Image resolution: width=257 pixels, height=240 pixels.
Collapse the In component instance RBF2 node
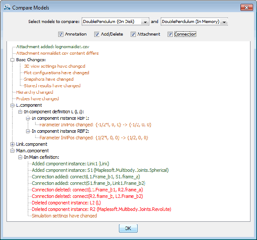coord(28,131)
